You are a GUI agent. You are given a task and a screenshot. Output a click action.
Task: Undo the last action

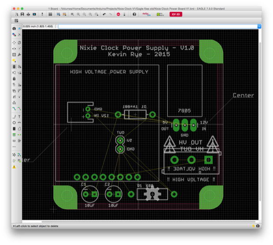point(104,14)
